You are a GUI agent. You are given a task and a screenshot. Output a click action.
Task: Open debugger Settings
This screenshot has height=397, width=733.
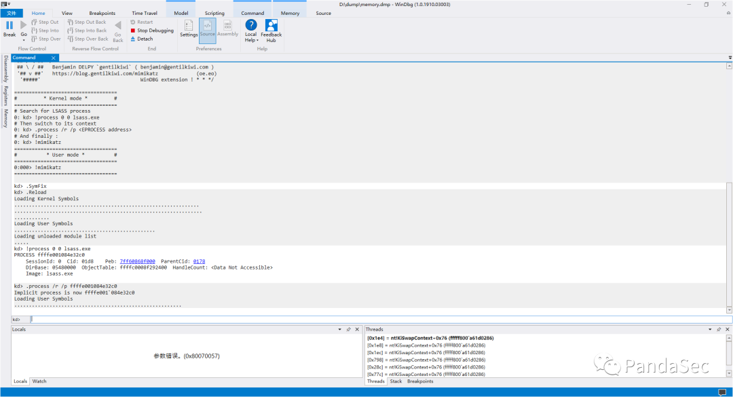(189, 29)
